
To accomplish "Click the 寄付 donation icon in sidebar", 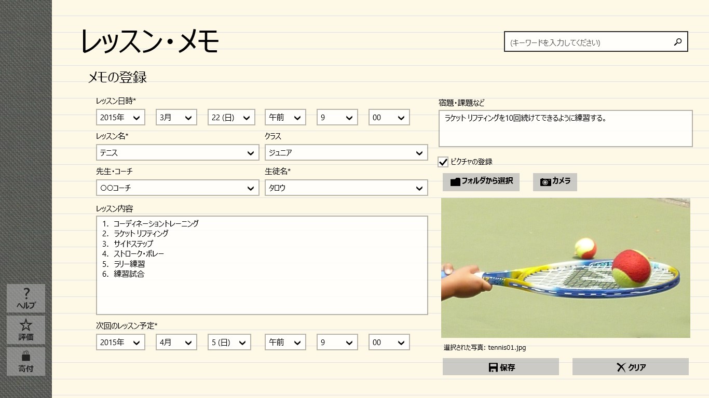I will point(25,358).
